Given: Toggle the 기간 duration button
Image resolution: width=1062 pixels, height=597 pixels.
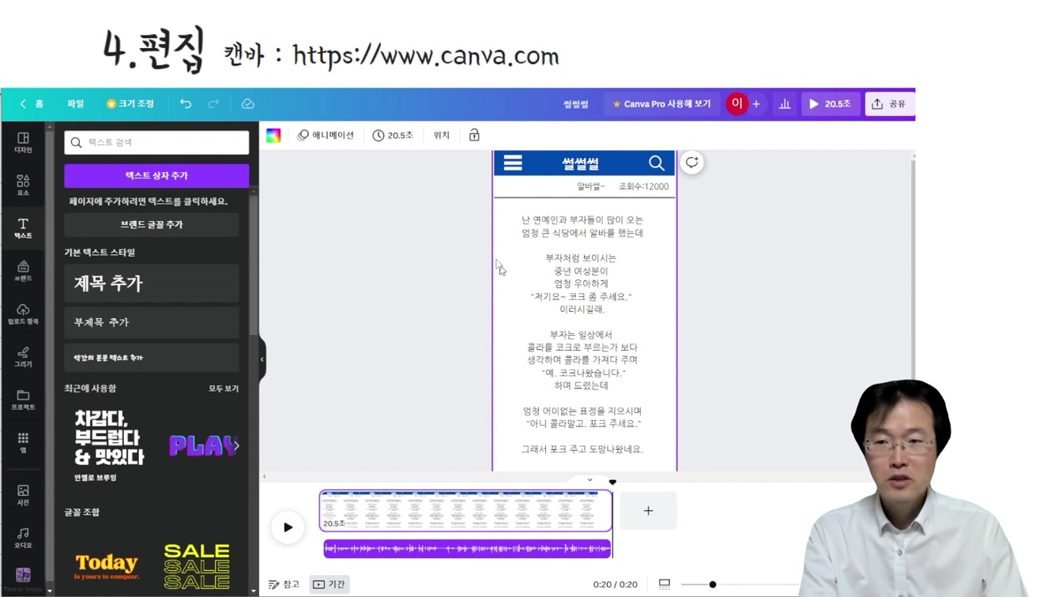Looking at the screenshot, I should tap(330, 584).
